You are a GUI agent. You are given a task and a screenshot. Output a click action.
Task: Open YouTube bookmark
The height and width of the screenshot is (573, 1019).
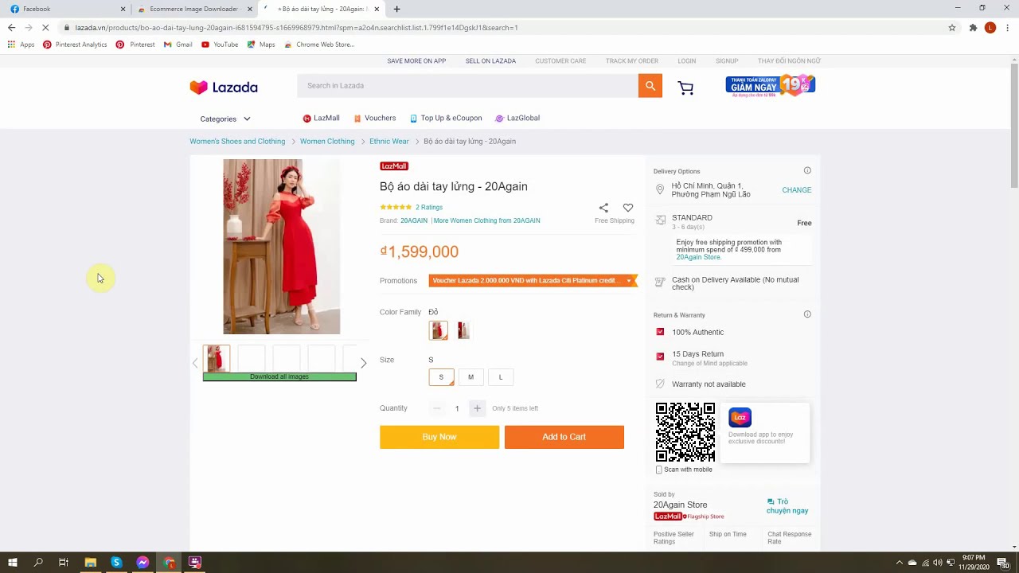coord(220,45)
